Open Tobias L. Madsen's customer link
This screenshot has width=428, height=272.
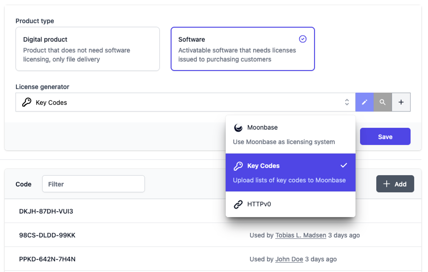301,235
